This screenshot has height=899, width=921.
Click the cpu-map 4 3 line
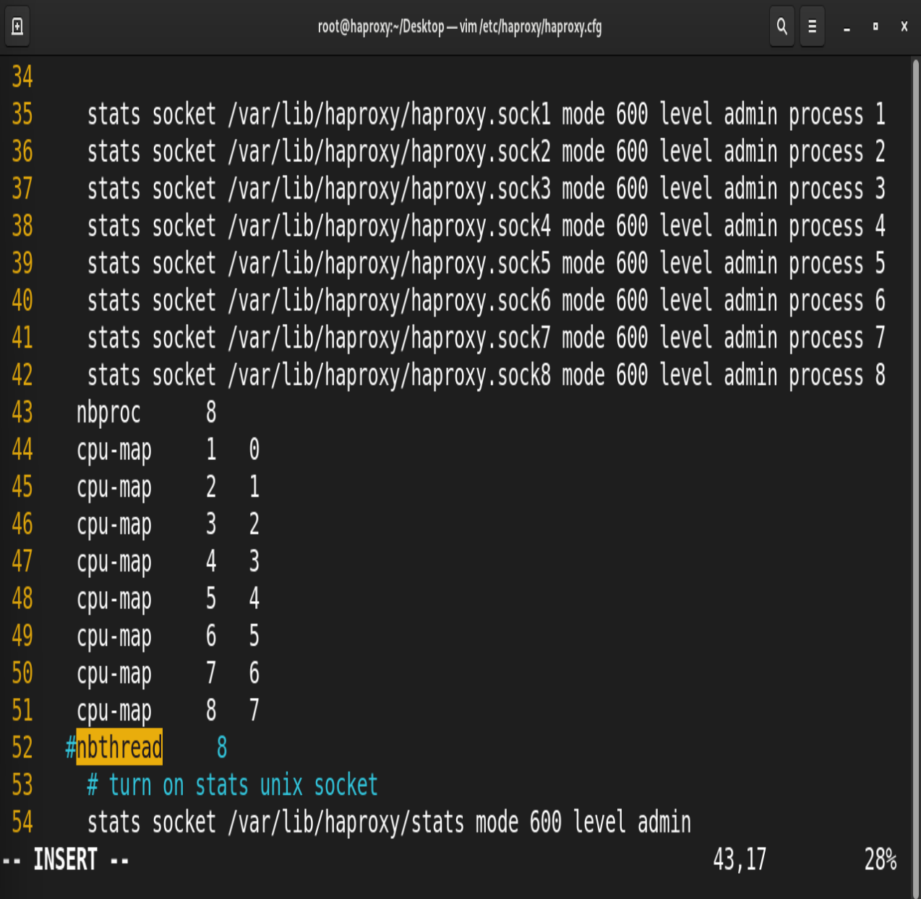click(168, 562)
